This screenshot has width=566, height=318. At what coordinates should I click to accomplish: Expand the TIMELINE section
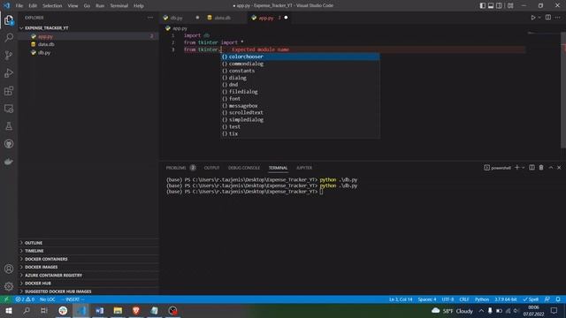pos(34,251)
